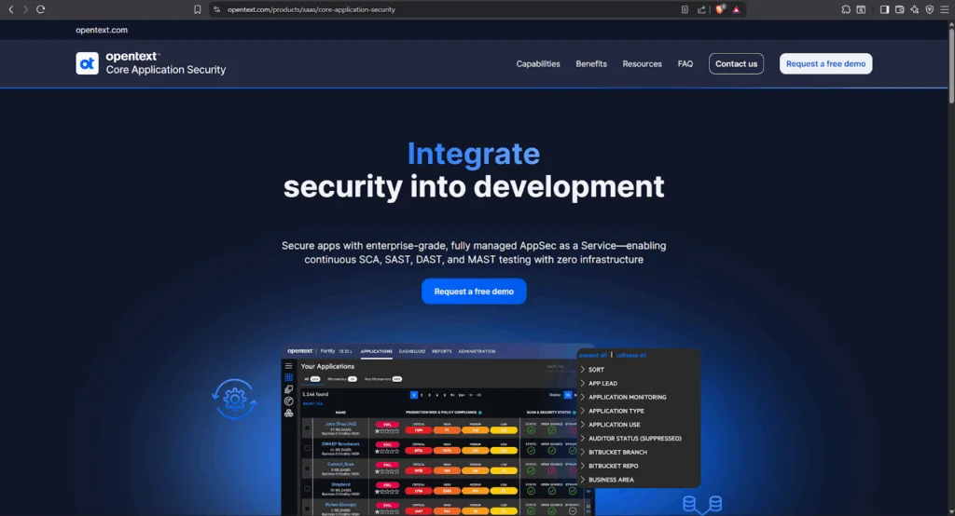Click the page vertical scrollbar thumb
Image resolution: width=955 pixels, height=516 pixels.
[951, 64]
